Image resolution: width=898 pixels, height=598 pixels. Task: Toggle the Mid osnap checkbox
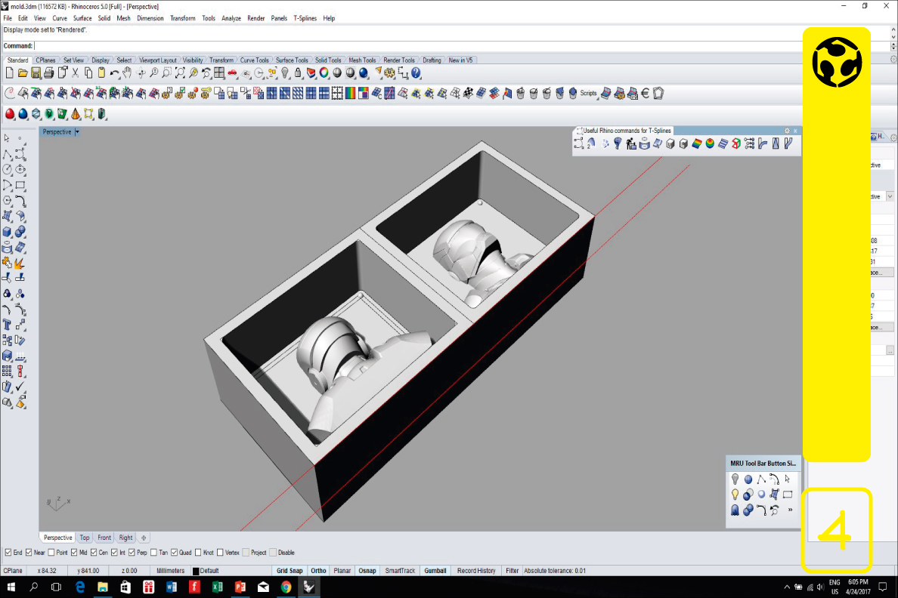(74, 553)
